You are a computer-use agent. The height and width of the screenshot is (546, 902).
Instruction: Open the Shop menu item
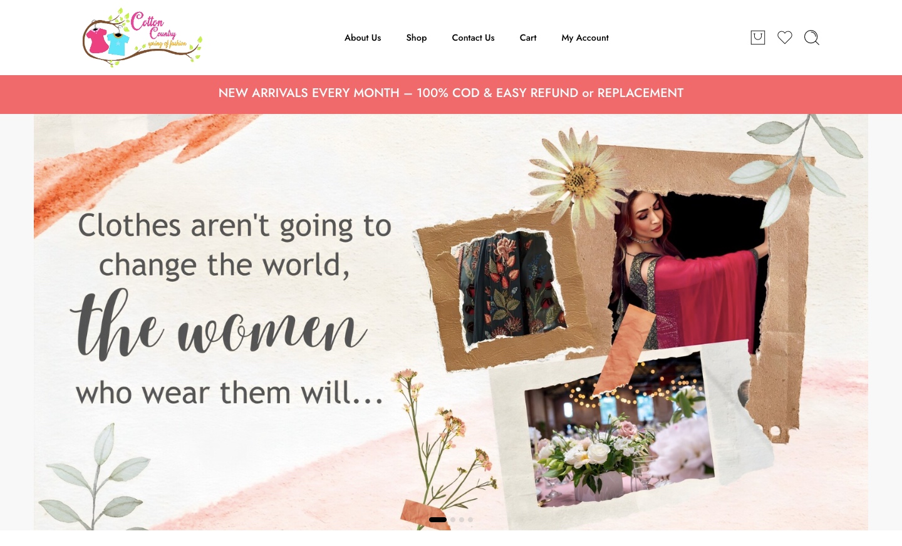417,38
